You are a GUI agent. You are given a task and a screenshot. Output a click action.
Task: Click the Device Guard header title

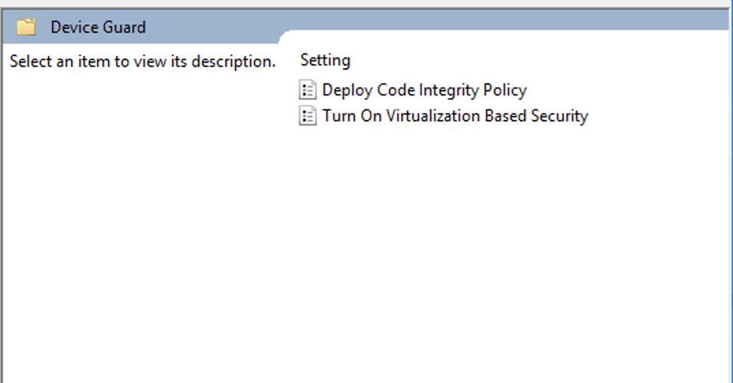pos(98,27)
